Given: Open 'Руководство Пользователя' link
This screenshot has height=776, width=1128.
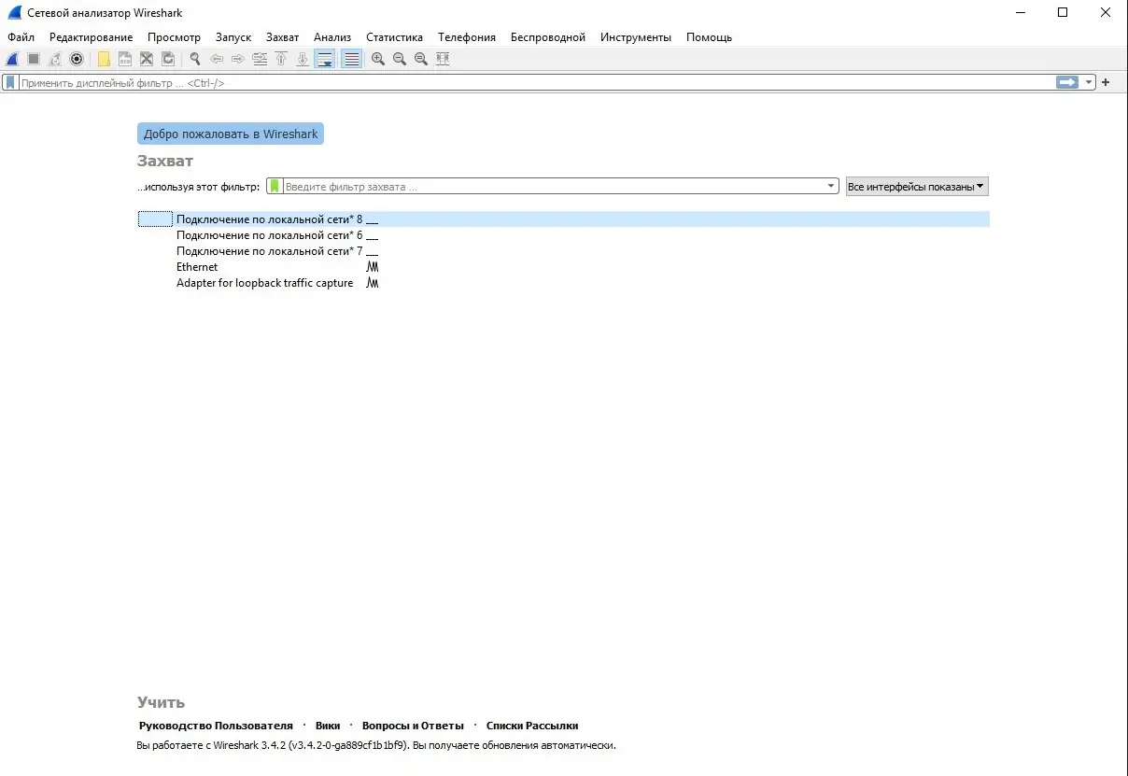Looking at the screenshot, I should coord(216,726).
